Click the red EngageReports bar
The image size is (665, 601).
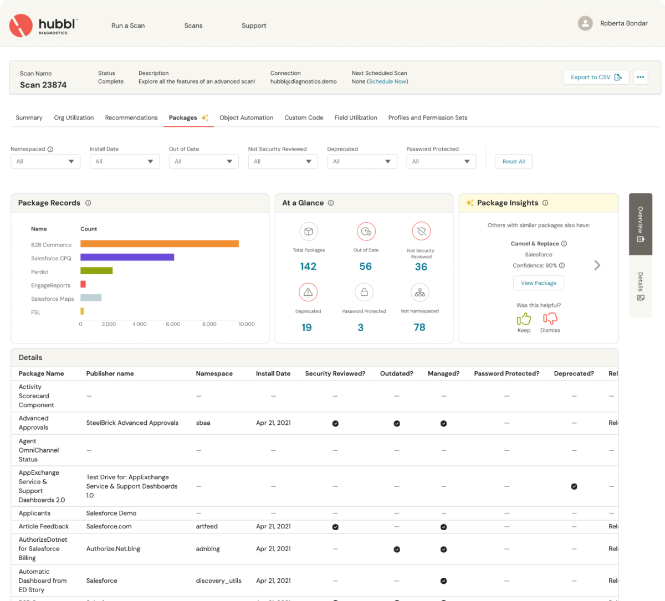83,284
